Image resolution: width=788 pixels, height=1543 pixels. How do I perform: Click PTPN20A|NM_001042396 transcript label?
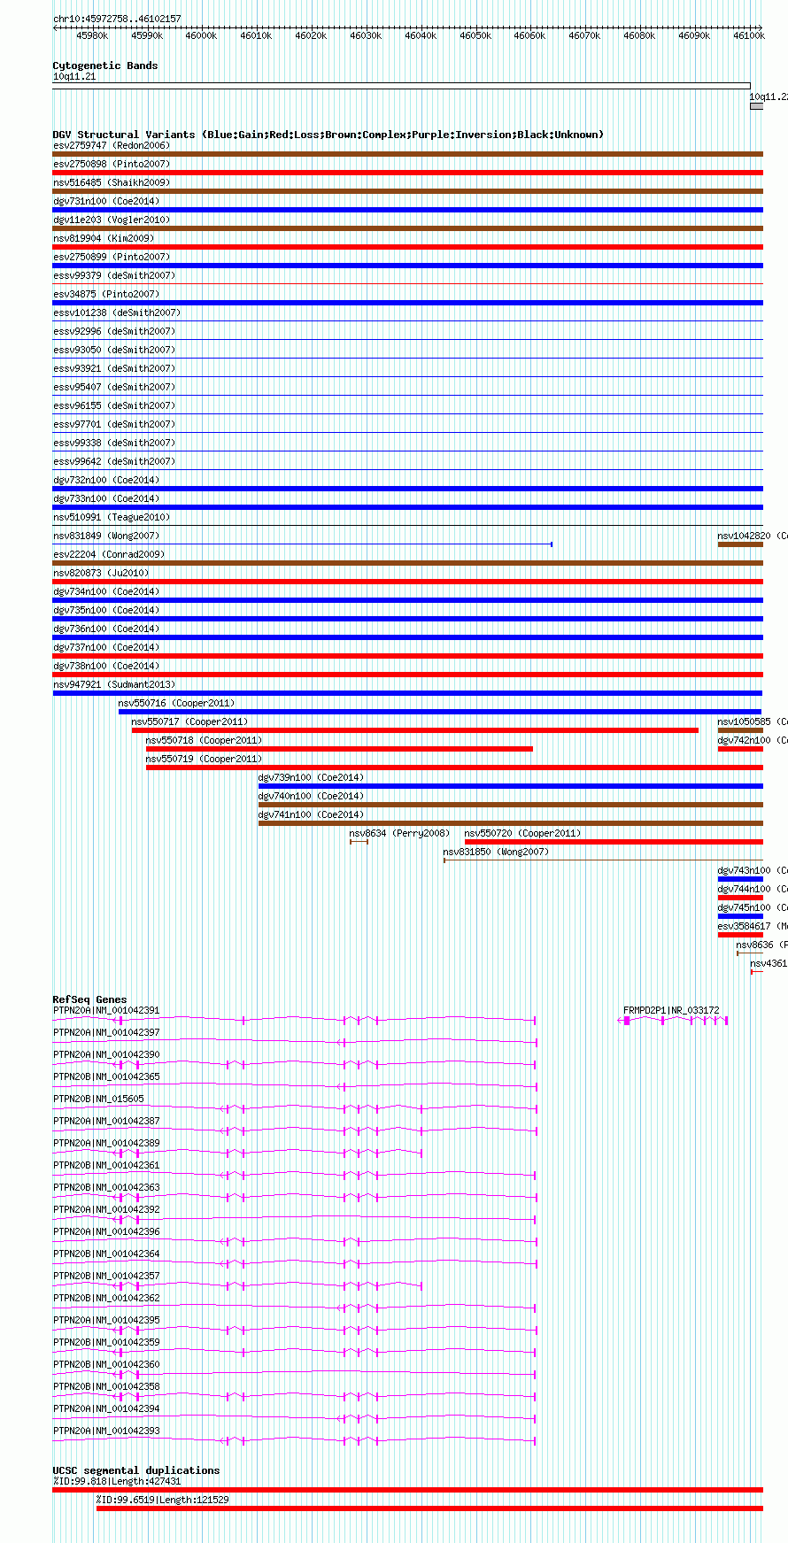point(106,1231)
